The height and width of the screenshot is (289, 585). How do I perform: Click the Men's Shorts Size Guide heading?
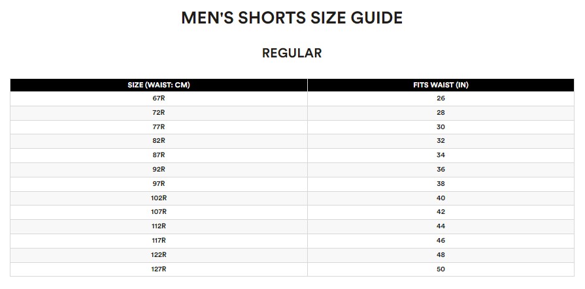coord(292,18)
